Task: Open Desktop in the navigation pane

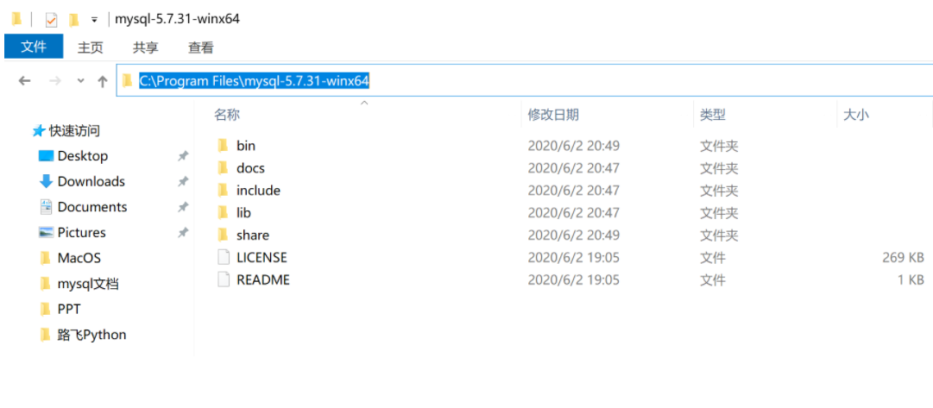Action: pyautogui.click(x=83, y=156)
